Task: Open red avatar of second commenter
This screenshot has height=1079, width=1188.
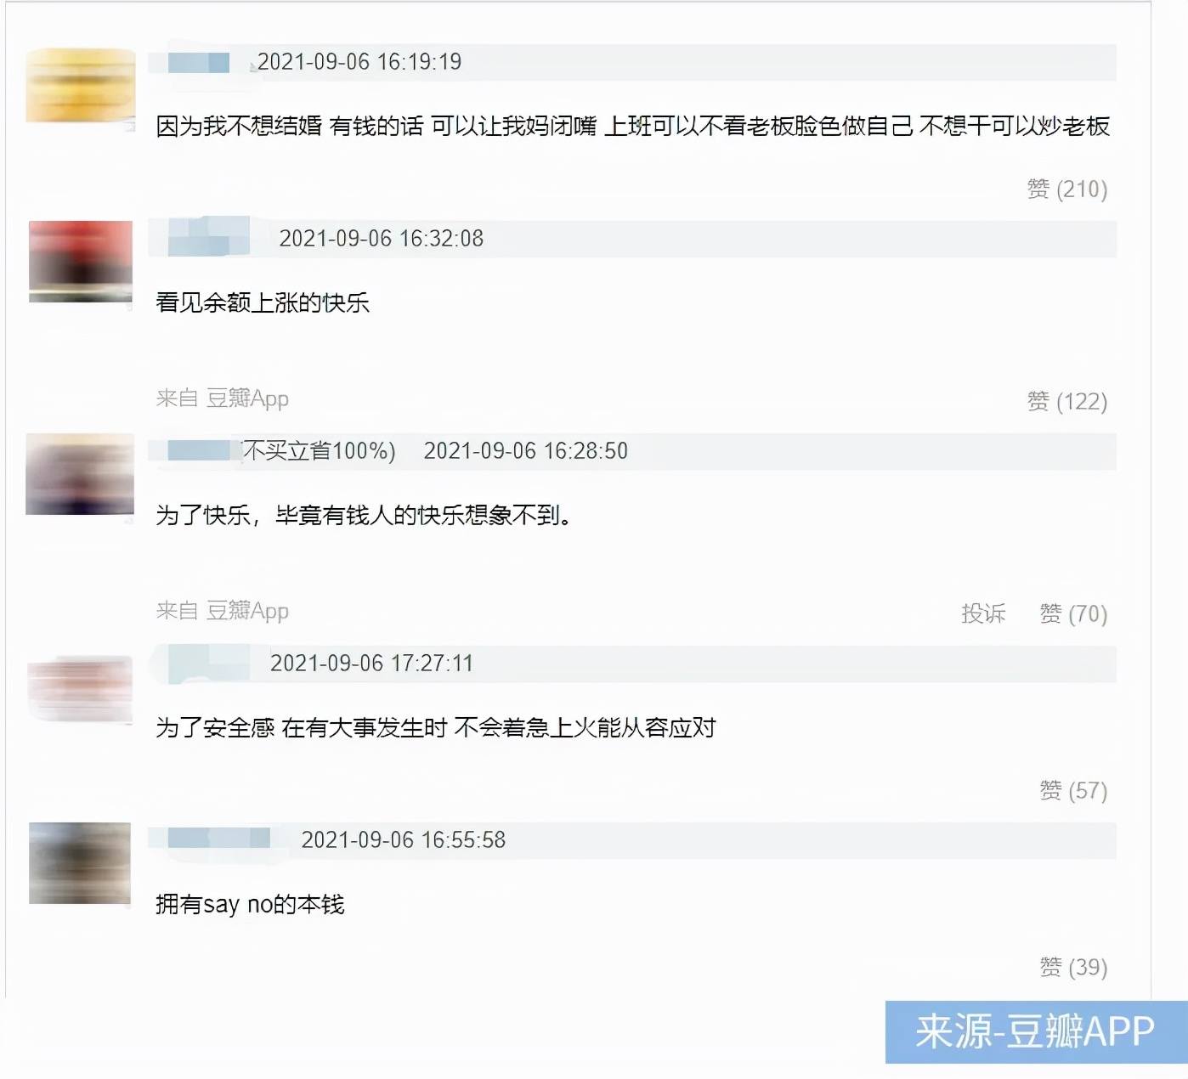Action: pos(81,262)
